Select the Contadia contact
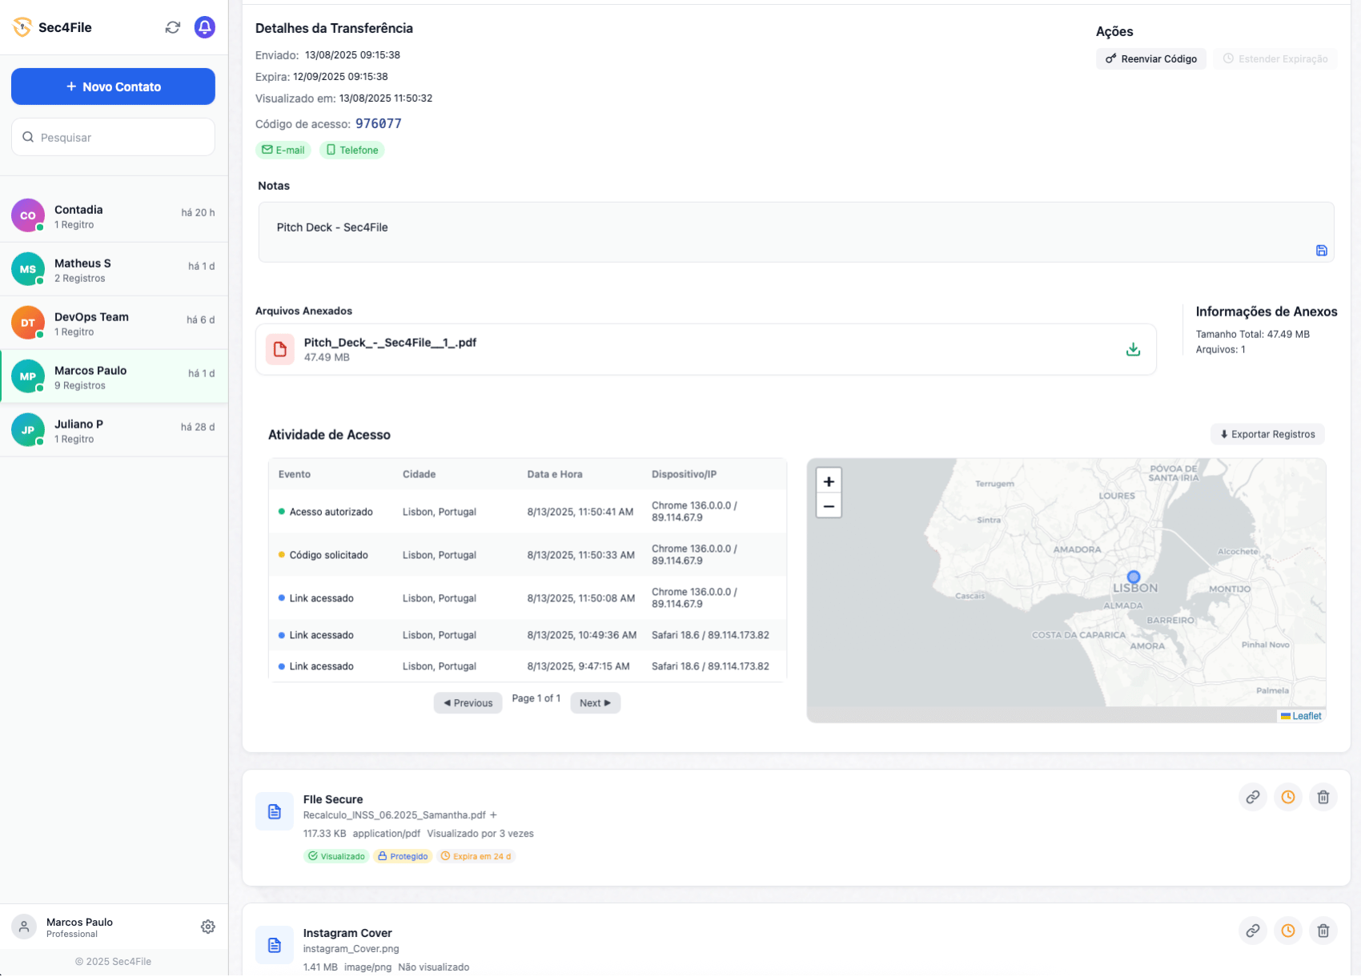Viewport: 1361px width, 977px height. tap(114, 216)
